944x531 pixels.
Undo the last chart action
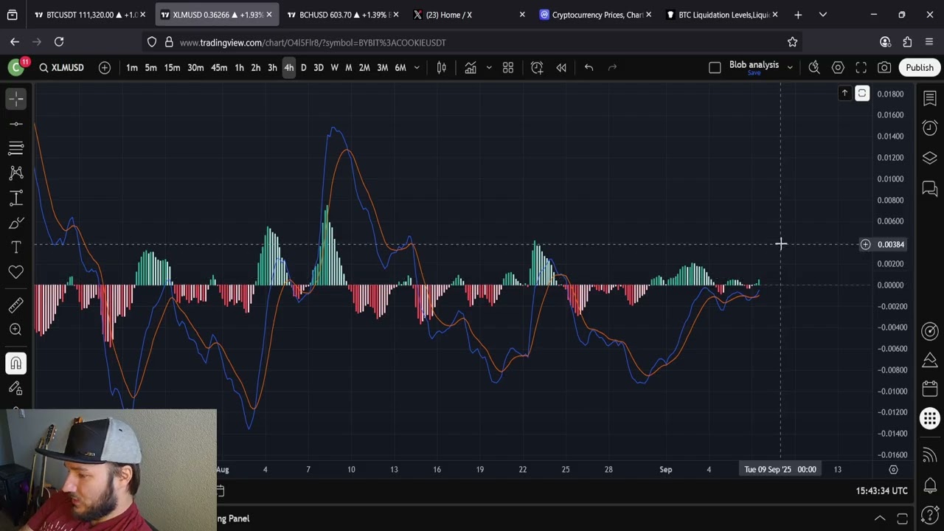[589, 68]
